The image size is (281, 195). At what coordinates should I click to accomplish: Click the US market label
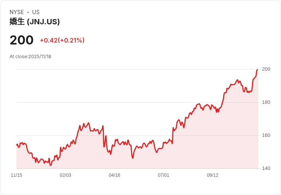tap(36, 12)
